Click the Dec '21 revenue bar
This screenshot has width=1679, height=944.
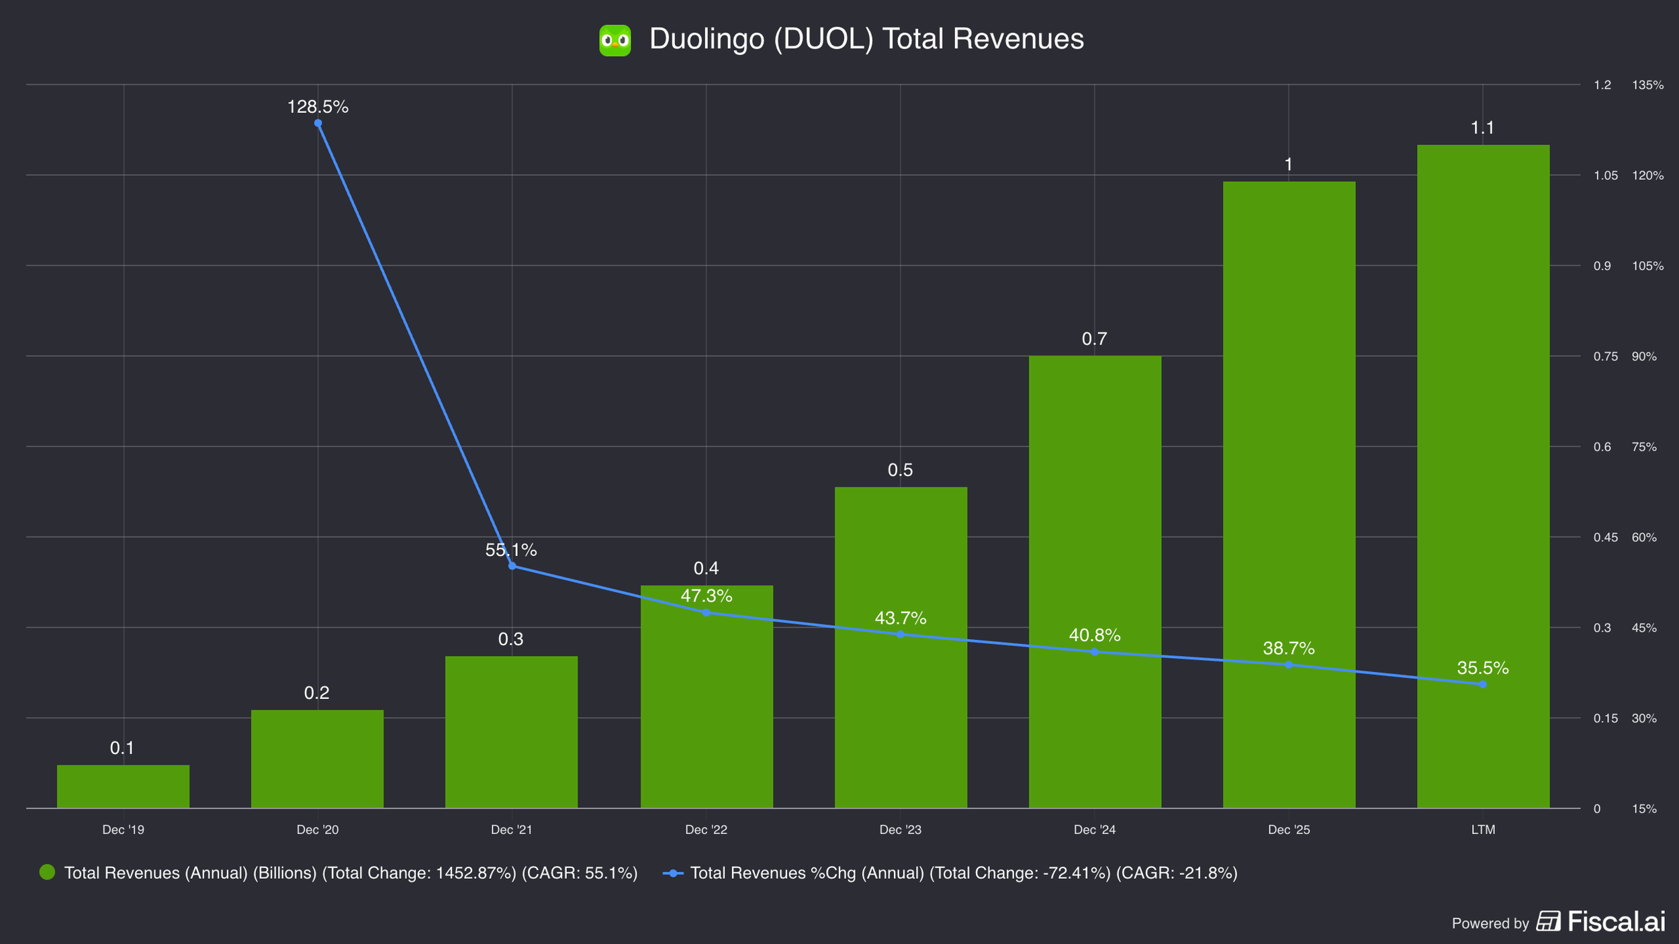[511, 732]
